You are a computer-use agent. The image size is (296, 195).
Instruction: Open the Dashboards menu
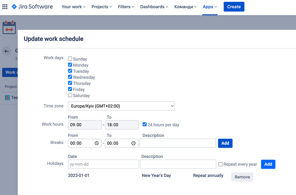tap(154, 7)
